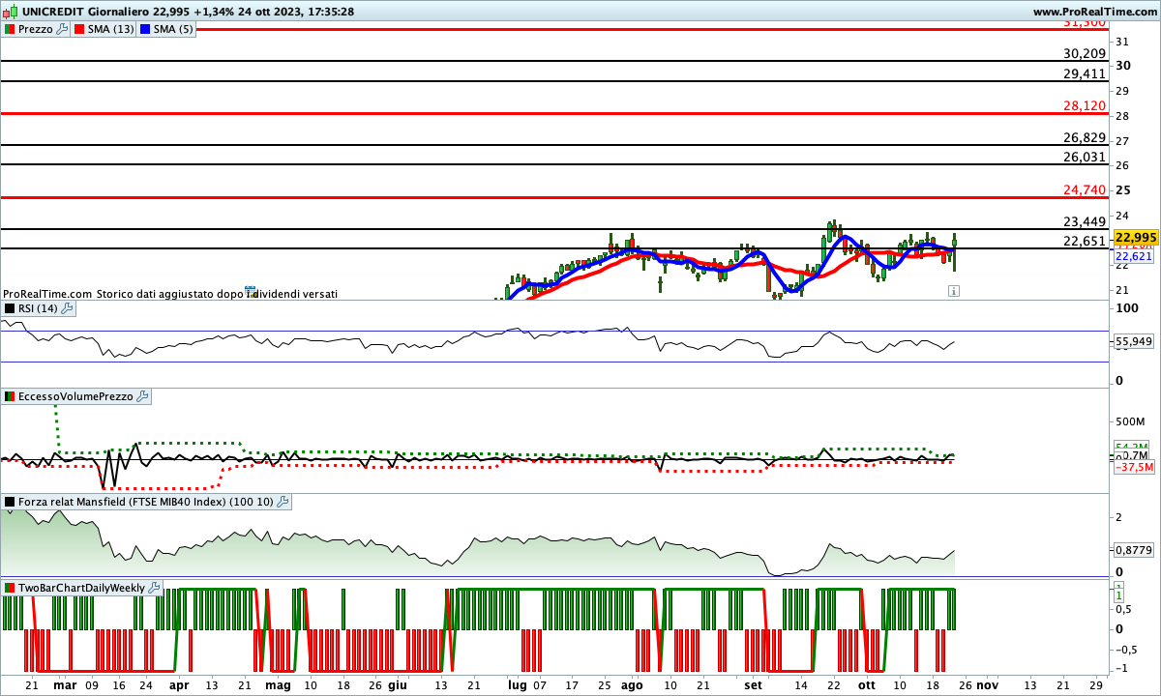1161x696 pixels.
Task: Click the EccessoVolumePrezzo color swatch
Action: click(x=10, y=396)
